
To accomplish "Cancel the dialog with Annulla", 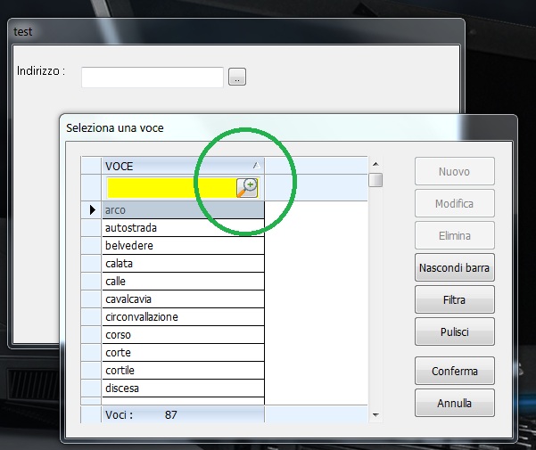I will [455, 403].
